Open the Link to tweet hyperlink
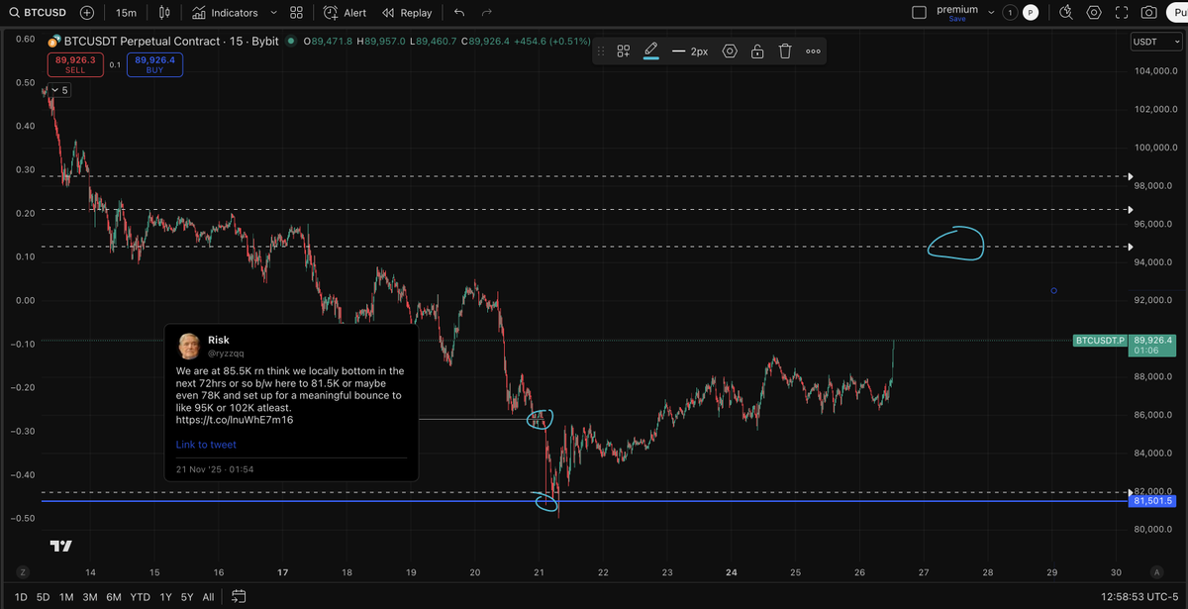 click(205, 444)
